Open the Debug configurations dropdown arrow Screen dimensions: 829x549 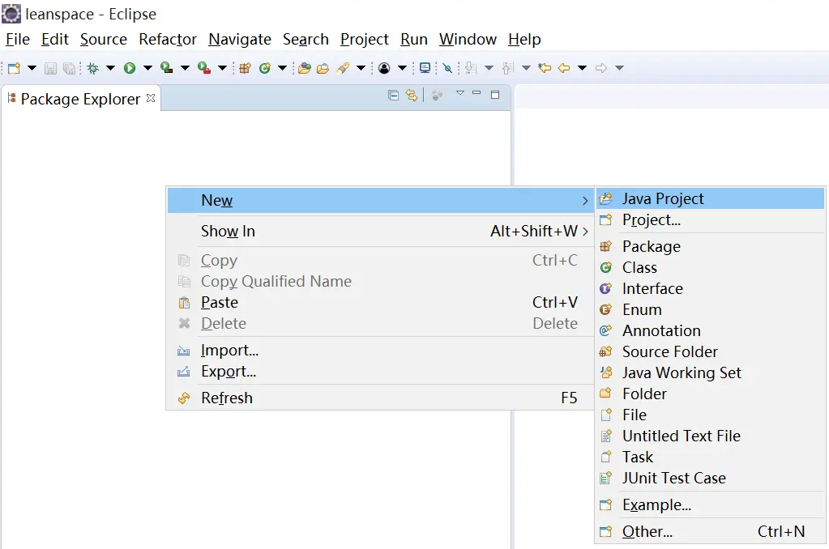[x=110, y=68]
